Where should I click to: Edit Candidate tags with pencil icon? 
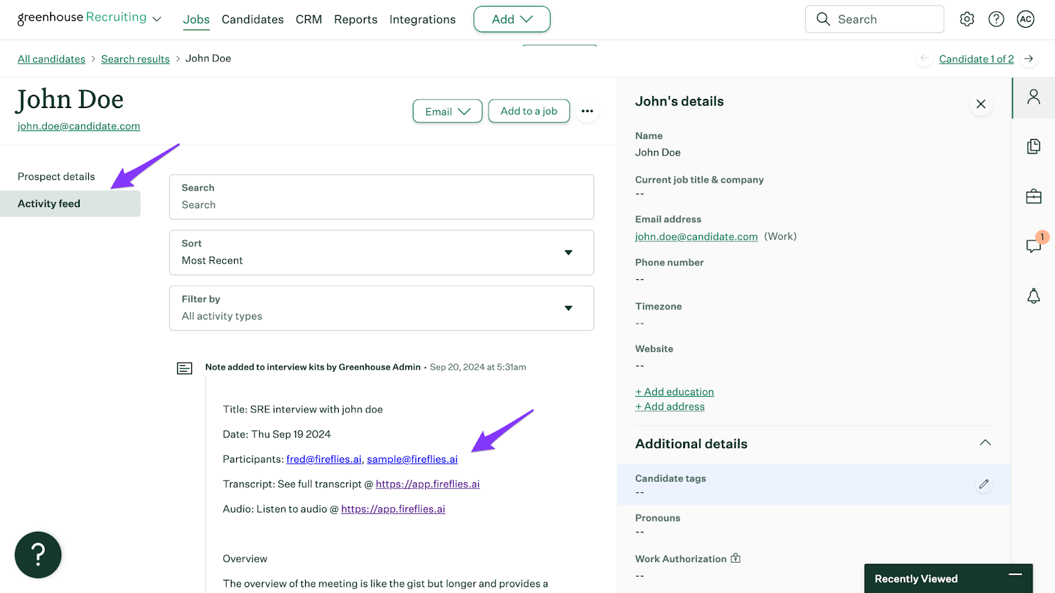[x=984, y=484]
